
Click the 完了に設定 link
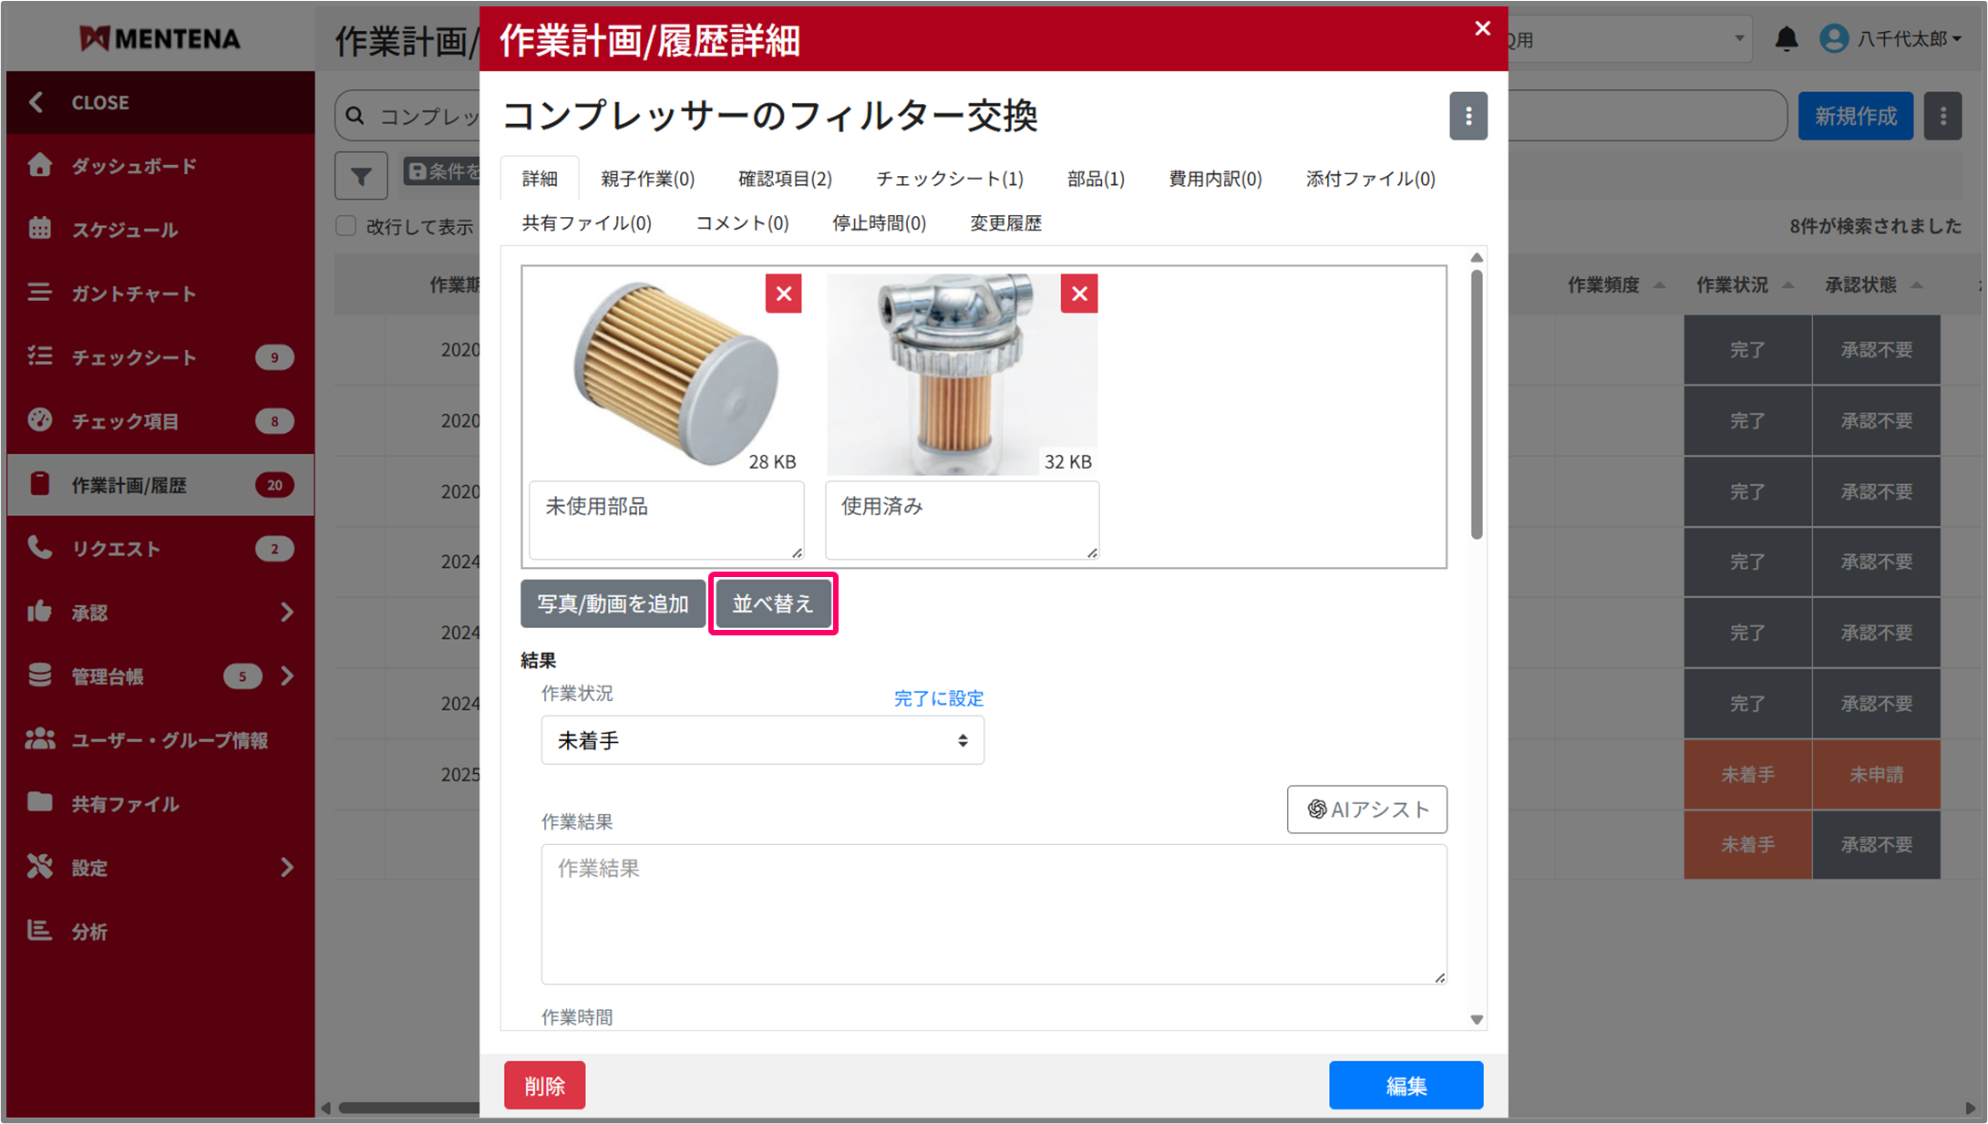tap(938, 698)
